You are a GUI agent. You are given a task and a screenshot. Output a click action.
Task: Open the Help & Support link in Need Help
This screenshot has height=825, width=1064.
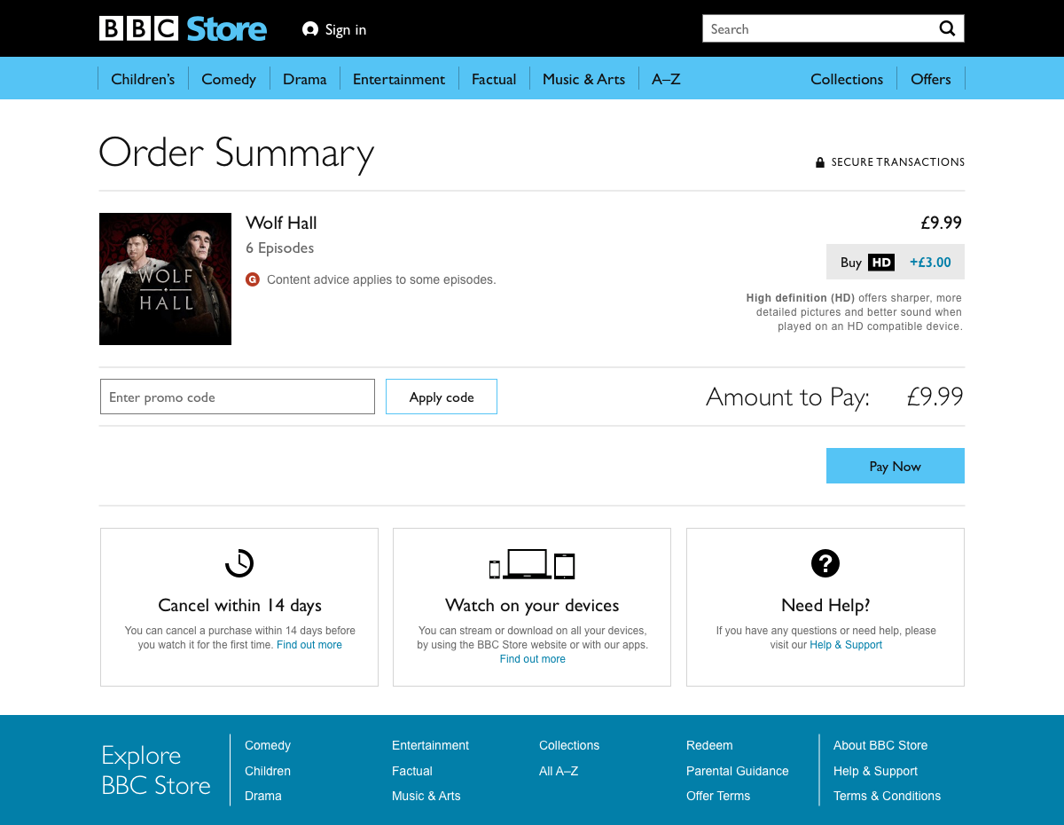[846, 645]
